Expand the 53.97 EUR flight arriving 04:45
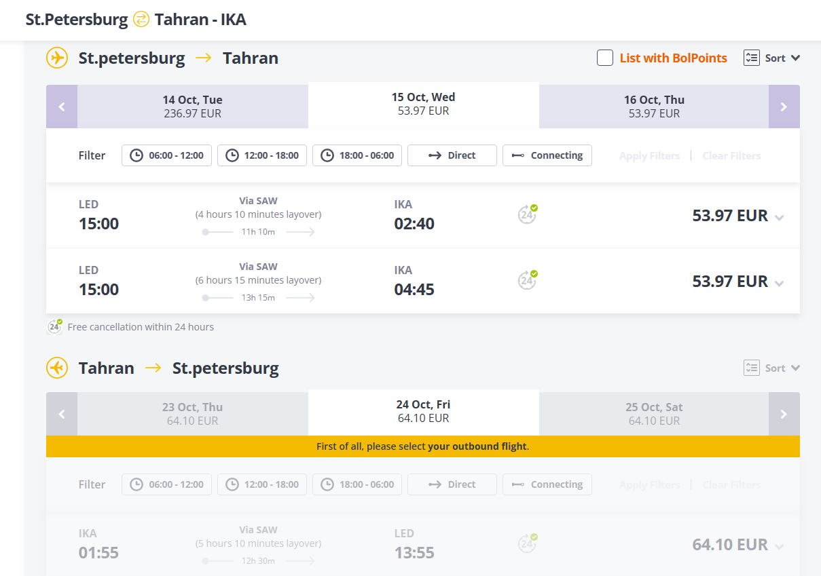The width and height of the screenshot is (821, 576). pyautogui.click(x=780, y=284)
